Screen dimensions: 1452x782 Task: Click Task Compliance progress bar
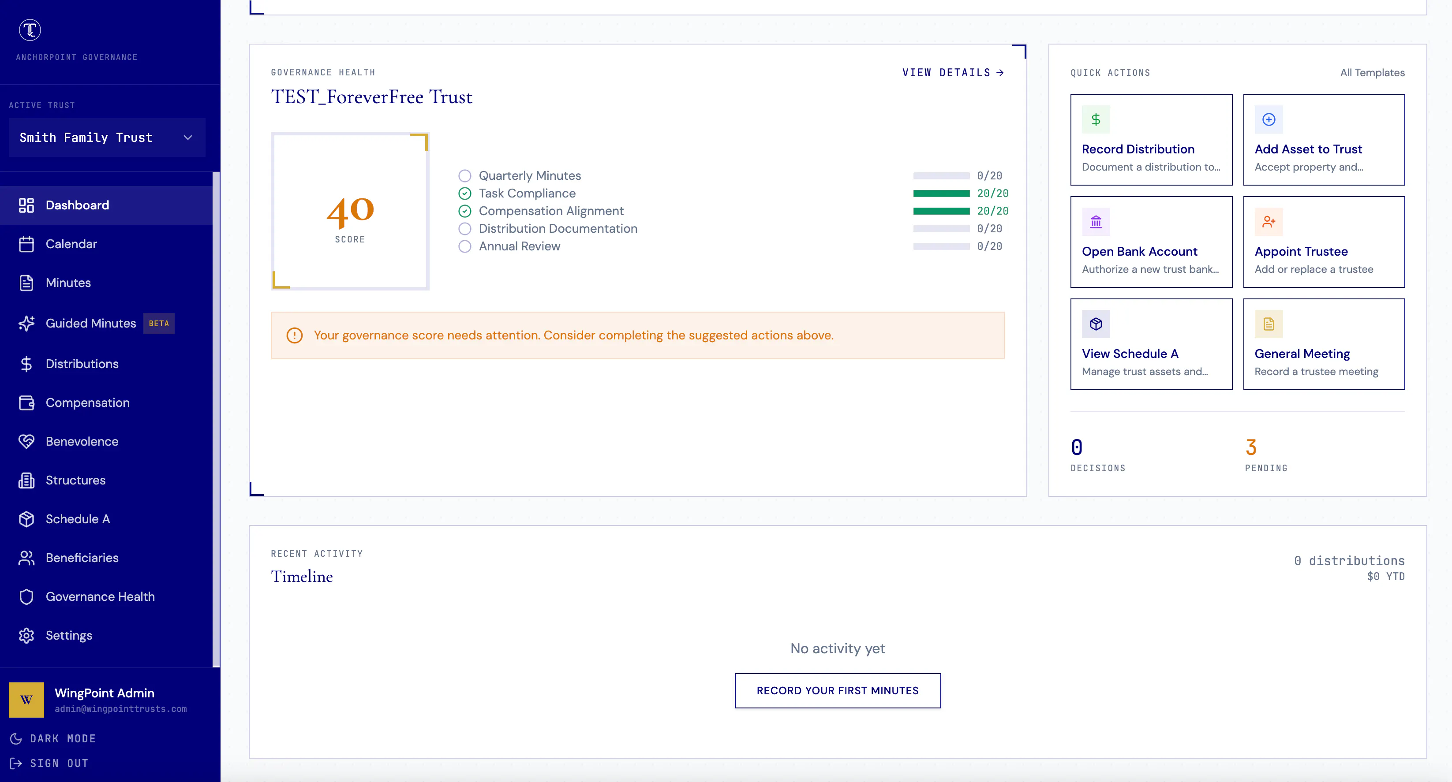click(941, 194)
